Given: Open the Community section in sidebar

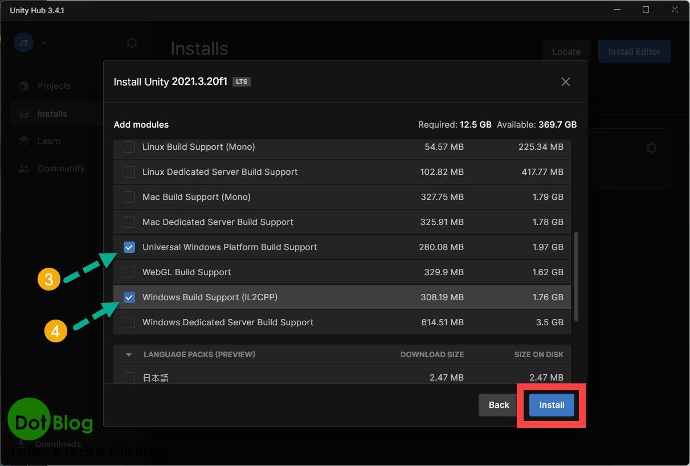Looking at the screenshot, I should coord(61,169).
